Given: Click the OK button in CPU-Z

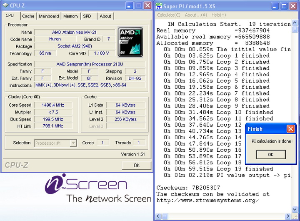Looking at the screenshot, I should 136,166.
